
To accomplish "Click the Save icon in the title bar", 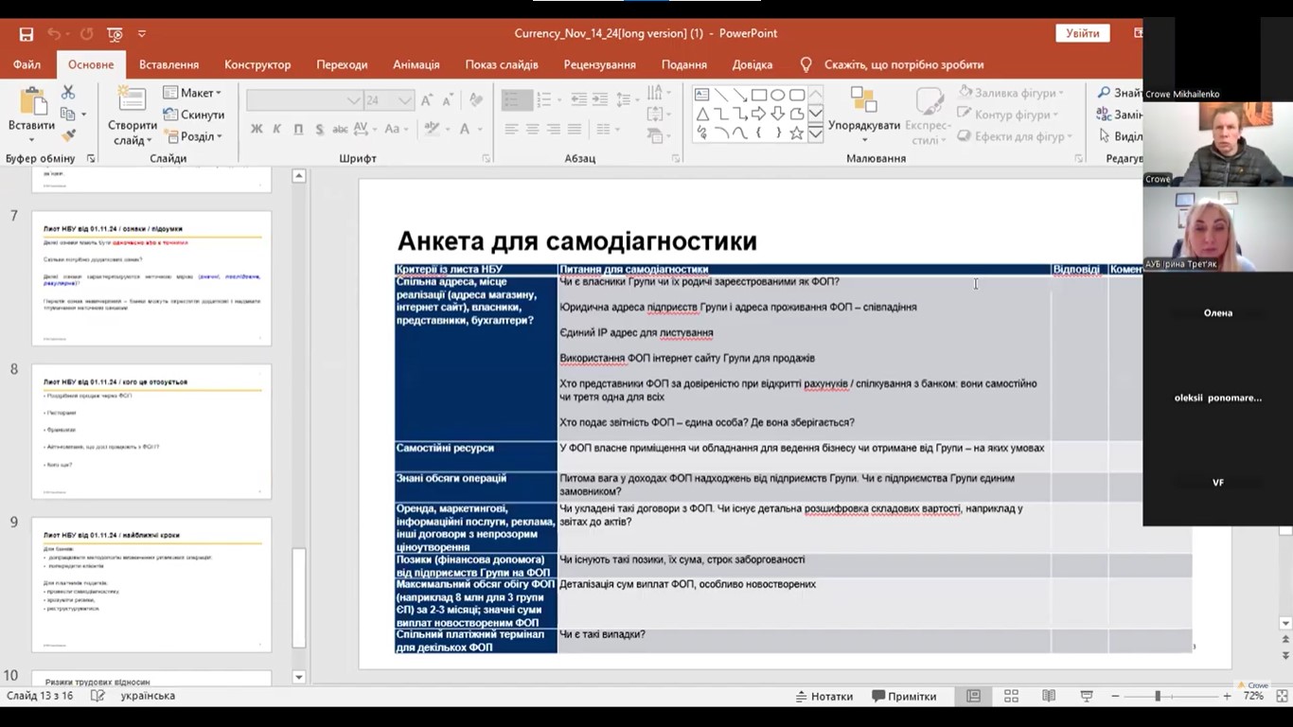I will pyautogui.click(x=27, y=33).
